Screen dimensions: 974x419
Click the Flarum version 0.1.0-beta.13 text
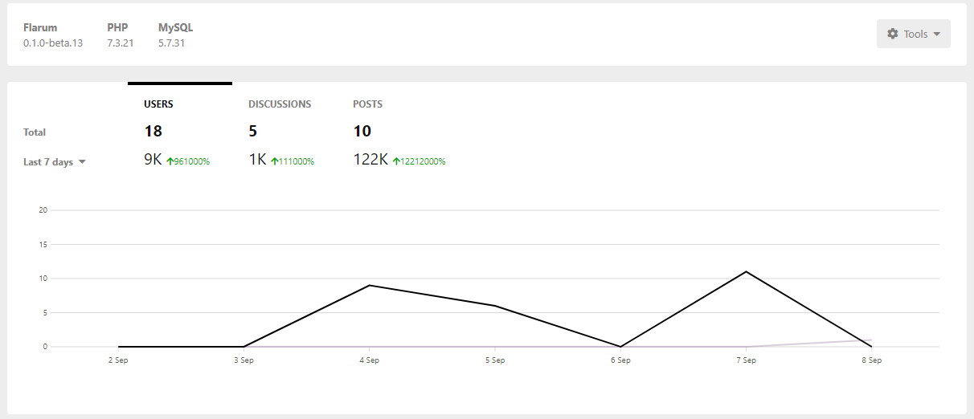point(53,43)
